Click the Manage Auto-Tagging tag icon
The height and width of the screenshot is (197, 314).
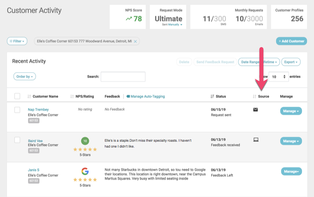pos(128,97)
